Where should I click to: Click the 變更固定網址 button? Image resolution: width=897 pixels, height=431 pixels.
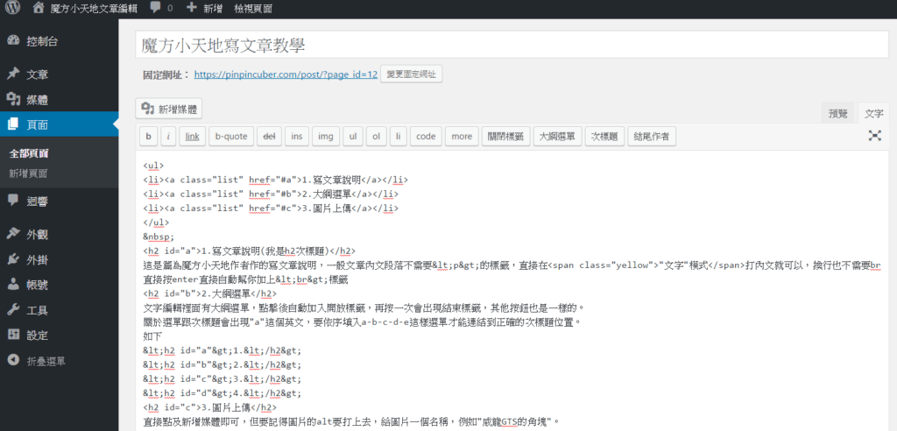pos(411,74)
